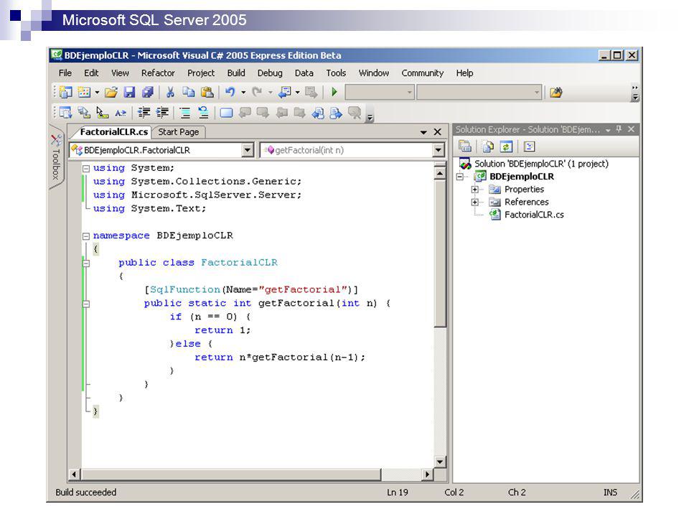Click the Display Object Member List icon

65,113
